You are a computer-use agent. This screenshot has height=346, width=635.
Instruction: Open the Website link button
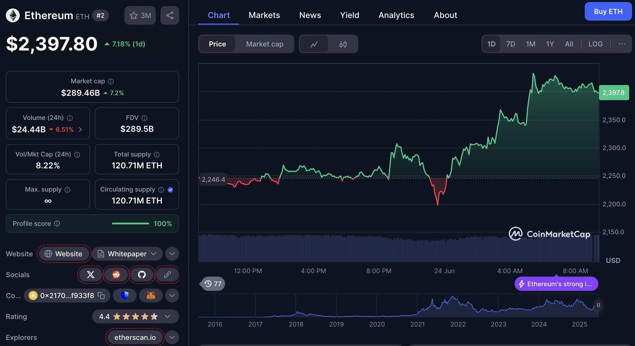point(63,254)
